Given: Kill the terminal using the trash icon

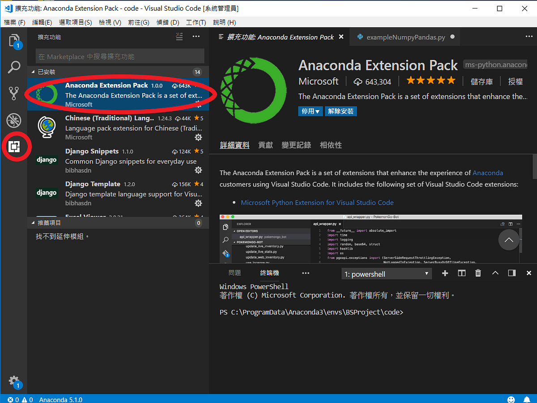Looking at the screenshot, I should click(477, 273).
